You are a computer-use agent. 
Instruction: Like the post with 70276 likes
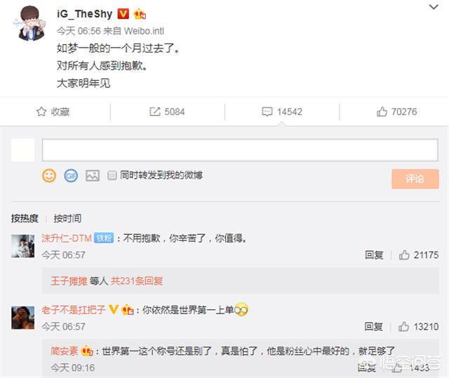pos(396,112)
